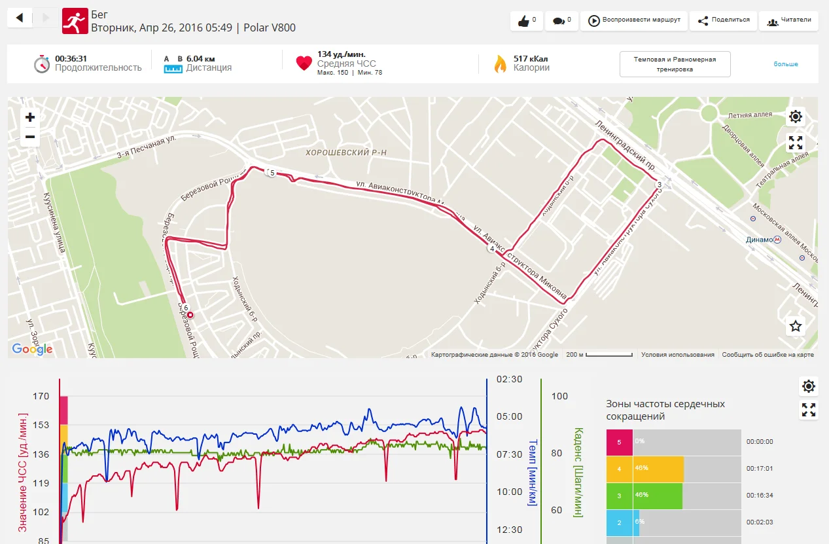Click the star icon on map
Image resolution: width=829 pixels, height=544 pixels.
pyautogui.click(x=796, y=326)
